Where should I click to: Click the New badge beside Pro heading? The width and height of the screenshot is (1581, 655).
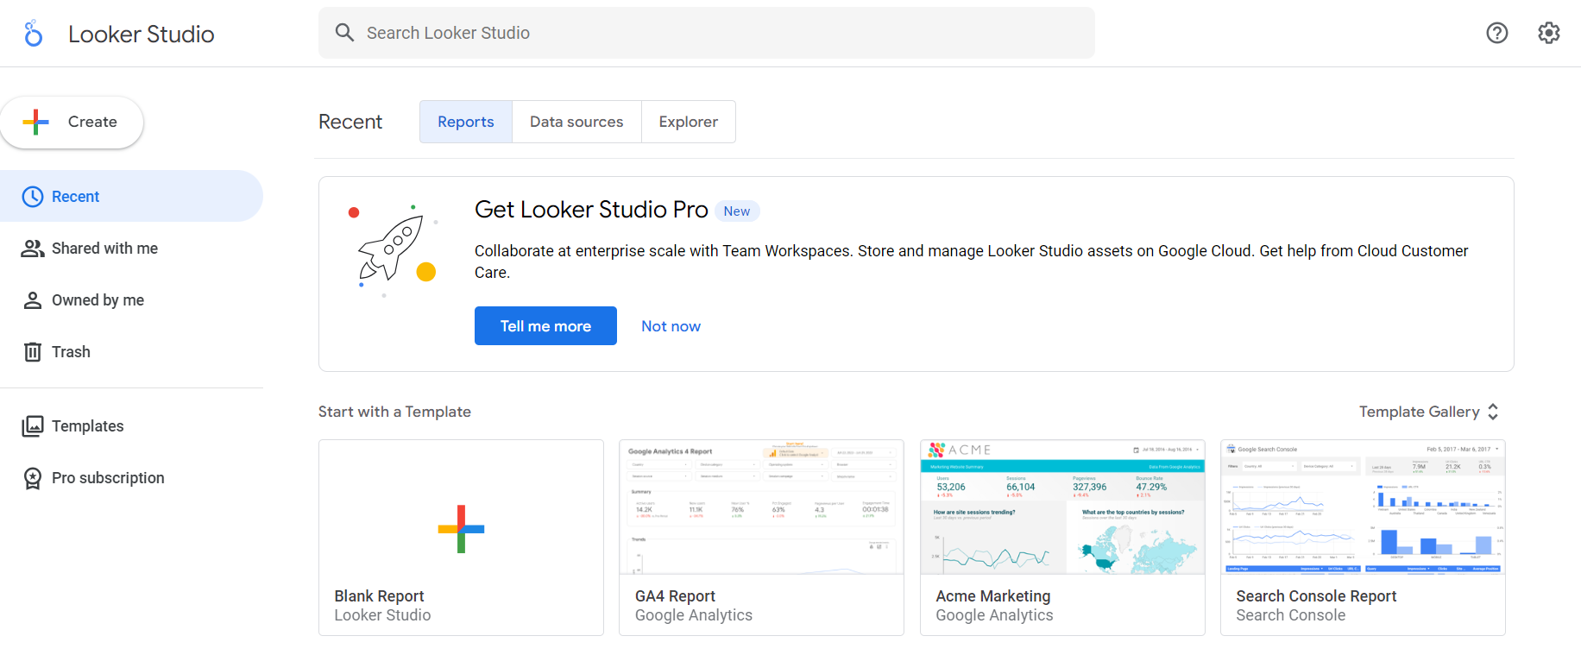[x=737, y=211]
